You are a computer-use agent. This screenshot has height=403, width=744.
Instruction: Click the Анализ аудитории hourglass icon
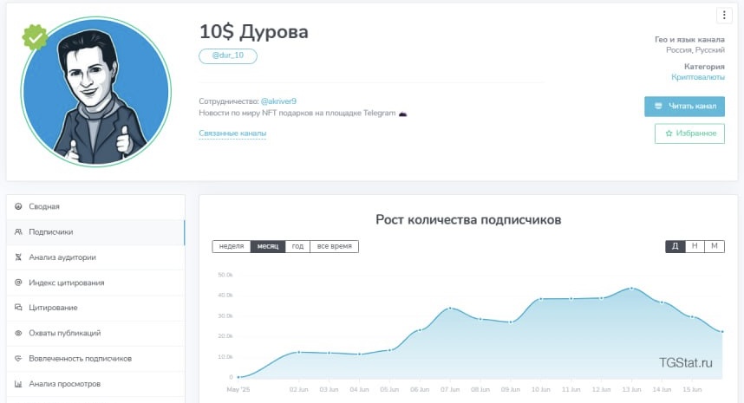click(18, 257)
